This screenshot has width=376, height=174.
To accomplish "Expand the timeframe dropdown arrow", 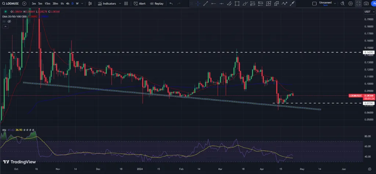I will coord(82,4).
